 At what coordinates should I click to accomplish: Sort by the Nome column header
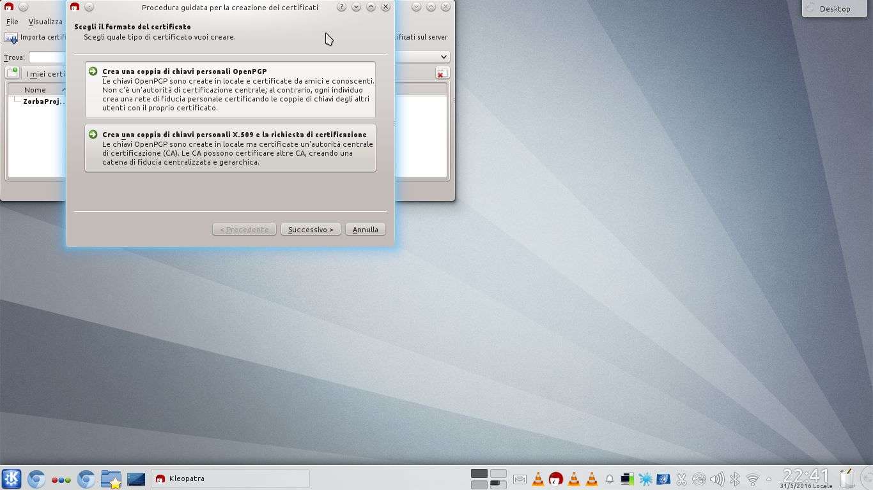pos(35,90)
